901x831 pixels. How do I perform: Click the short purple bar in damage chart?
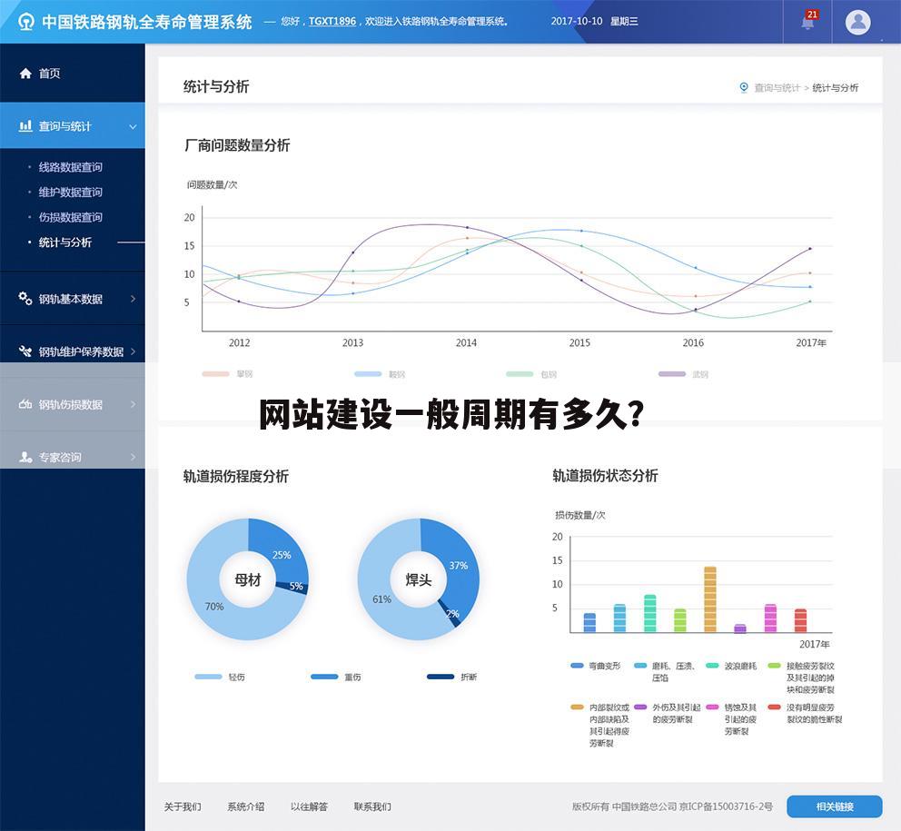click(x=740, y=628)
